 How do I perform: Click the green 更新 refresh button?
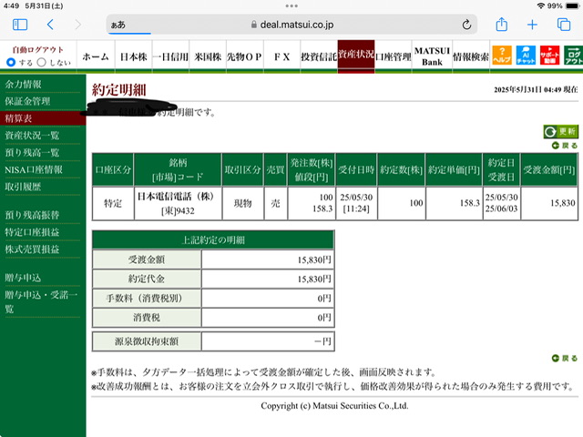click(561, 131)
